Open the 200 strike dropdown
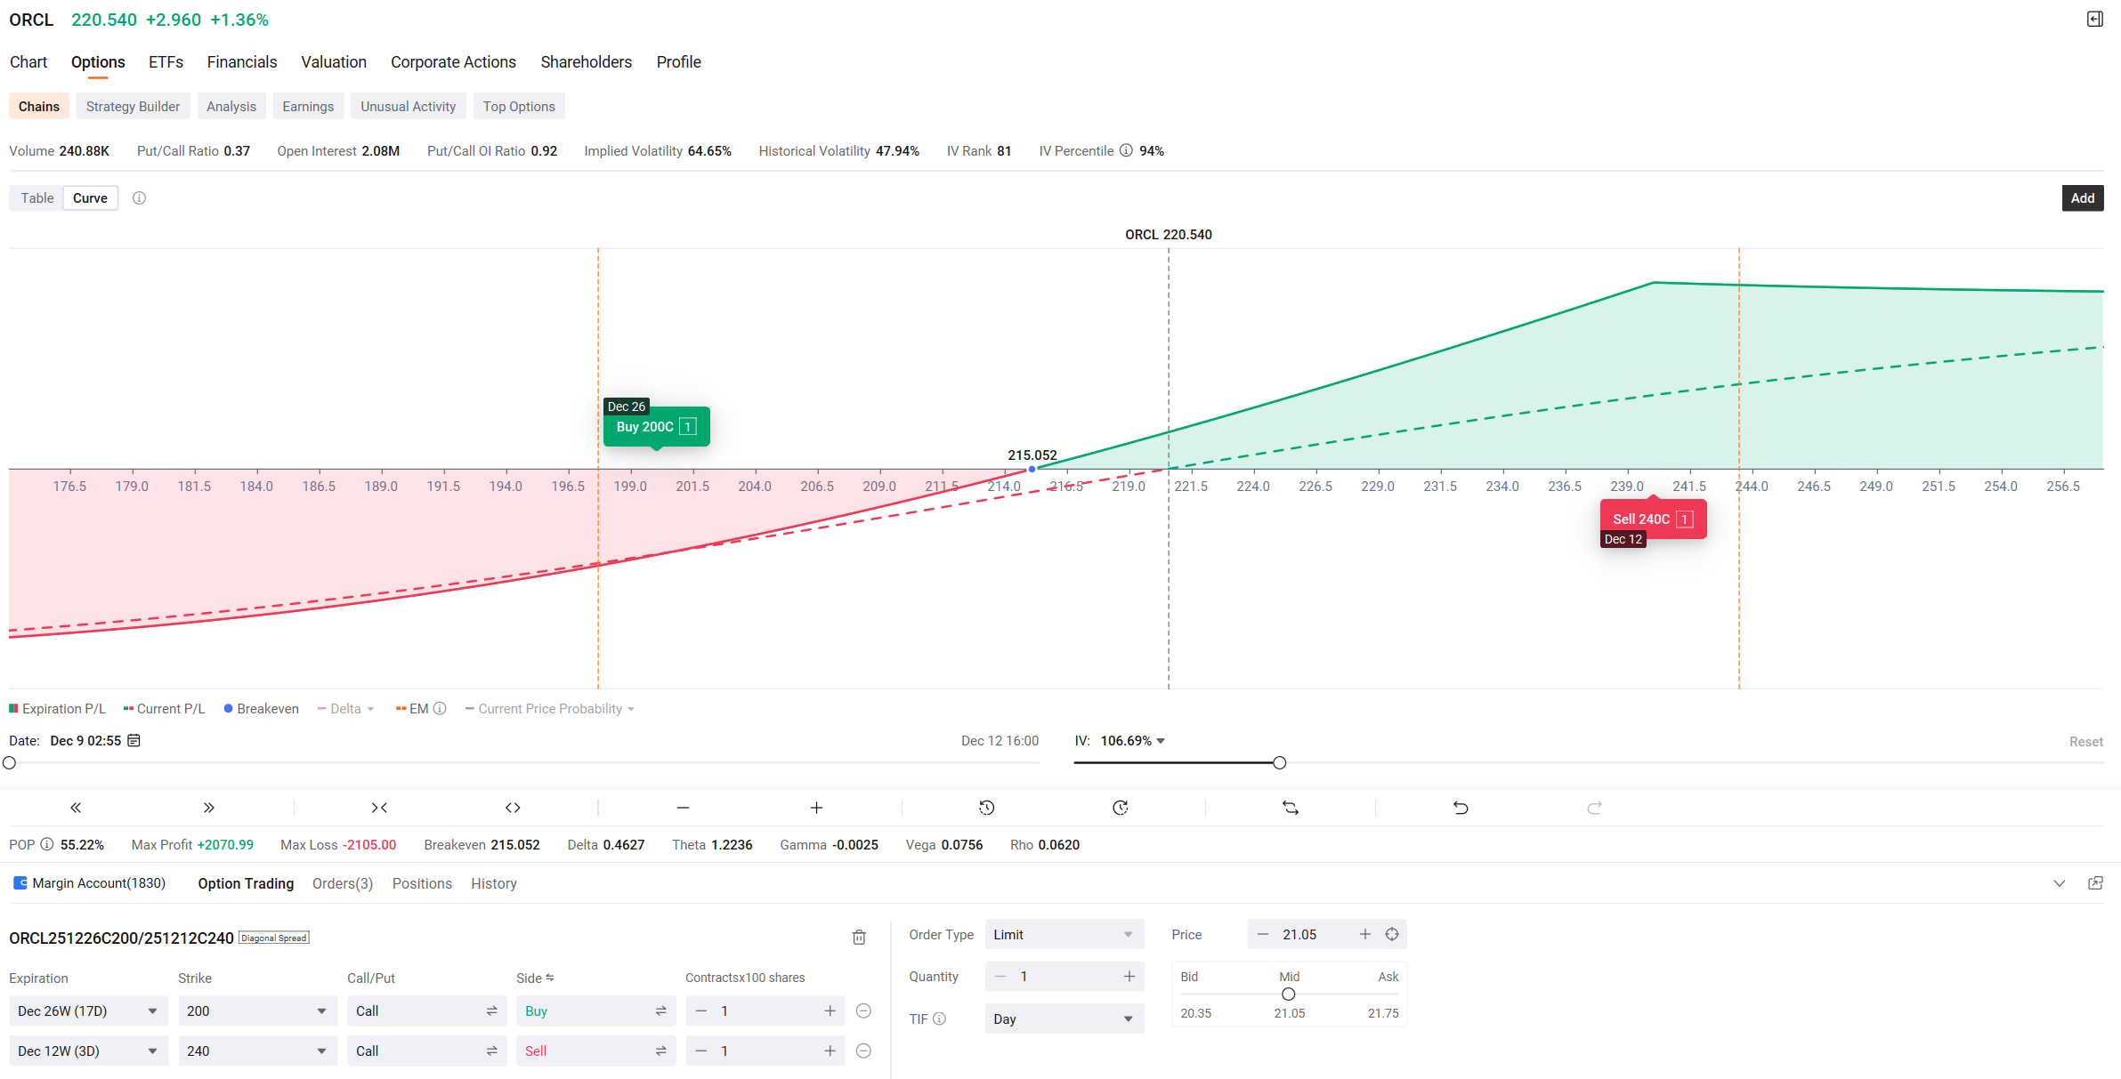Image resolution: width=2121 pixels, height=1079 pixels. (257, 1011)
